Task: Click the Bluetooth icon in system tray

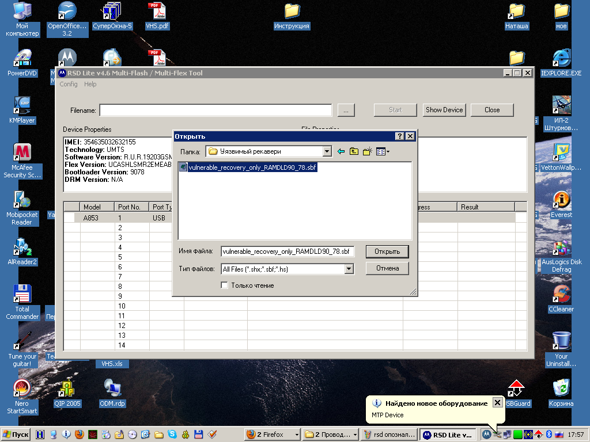Action: pyautogui.click(x=549, y=435)
